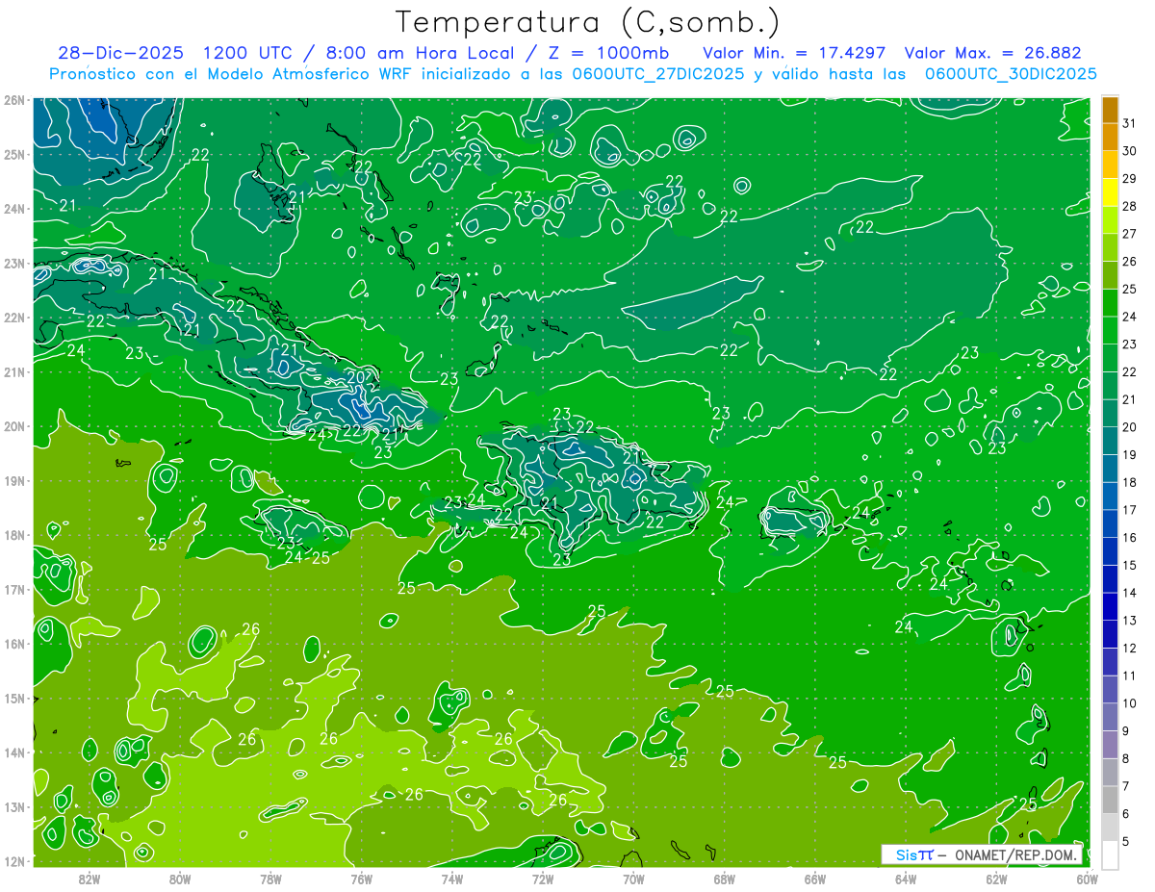Click the teal swatch between 19 and 20

[1110, 441]
